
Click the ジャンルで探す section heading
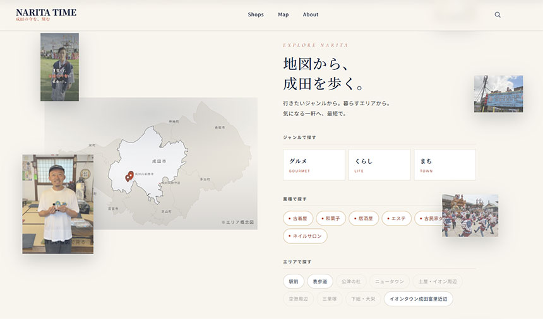[x=299, y=137]
